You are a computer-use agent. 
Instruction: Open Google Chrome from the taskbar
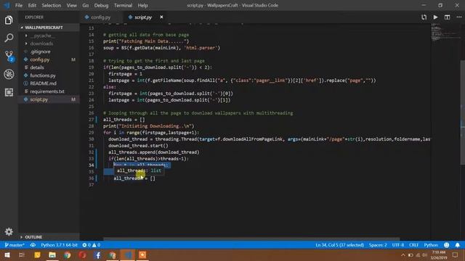coord(68,255)
